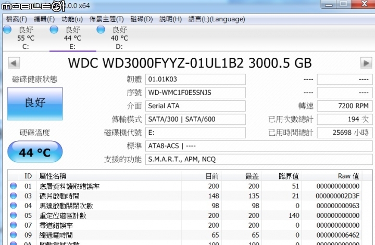Click status orb for attribute 04

tap(14, 205)
